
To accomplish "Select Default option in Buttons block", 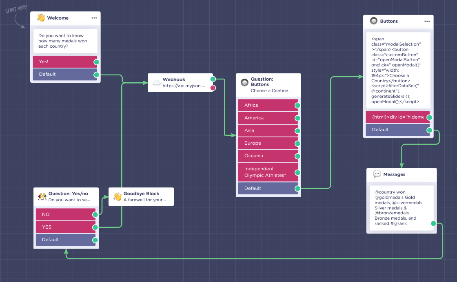I will coord(397,130).
